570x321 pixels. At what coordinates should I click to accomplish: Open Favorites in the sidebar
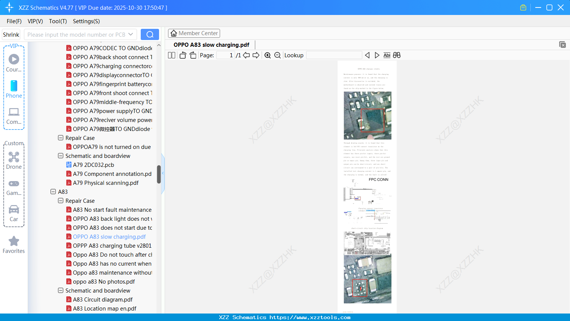[14, 245]
